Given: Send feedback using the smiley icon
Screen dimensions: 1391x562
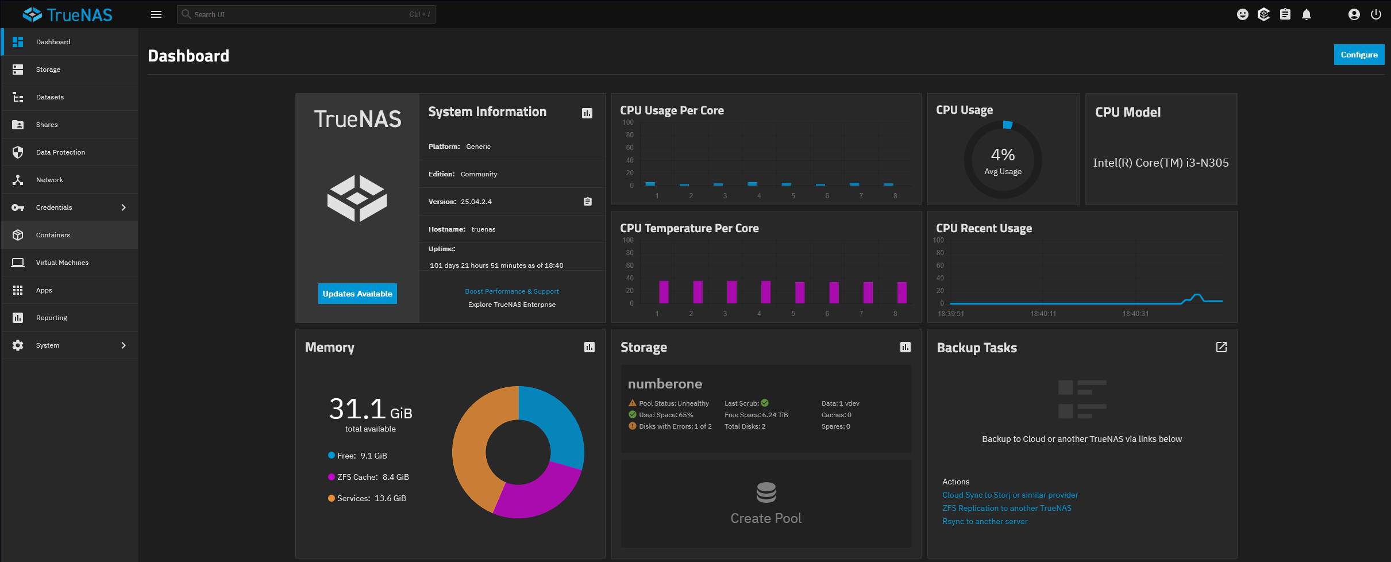Looking at the screenshot, I should [x=1243, y=14].
